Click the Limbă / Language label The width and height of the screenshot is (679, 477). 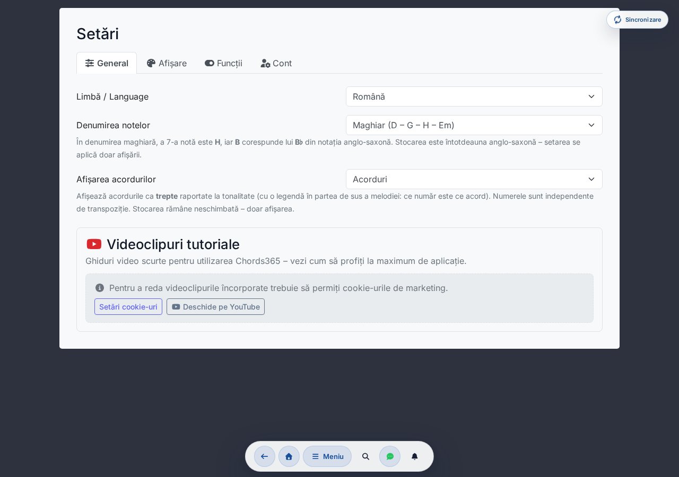[x=112, y=96]
